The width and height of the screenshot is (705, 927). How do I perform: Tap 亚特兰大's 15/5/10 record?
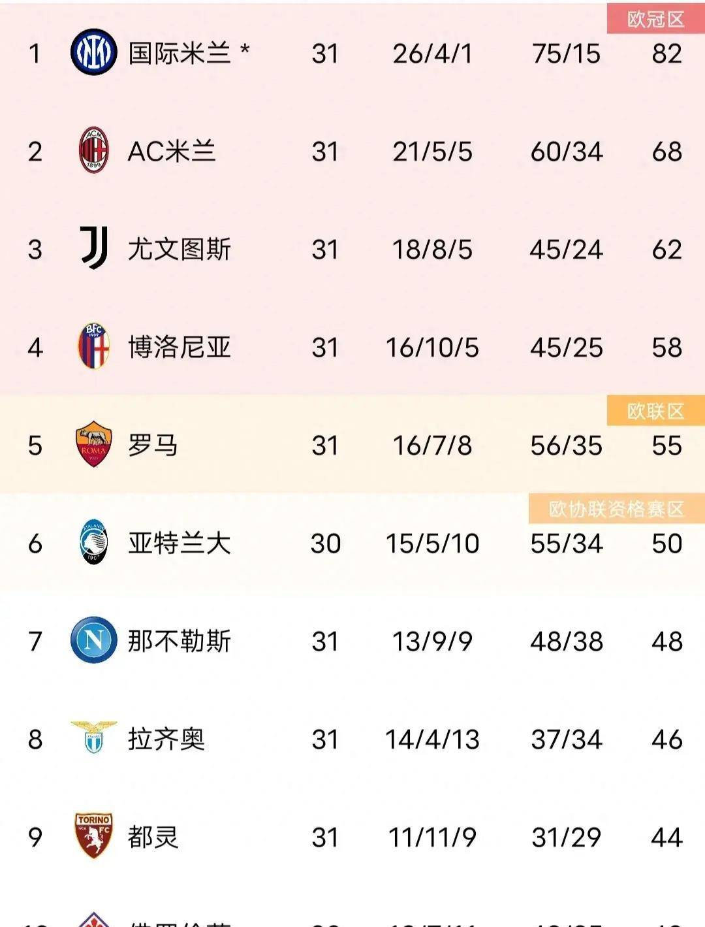(x=432, y=544)
